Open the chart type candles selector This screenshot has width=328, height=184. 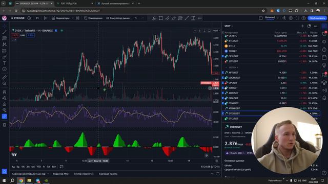(x=45, y=18)
